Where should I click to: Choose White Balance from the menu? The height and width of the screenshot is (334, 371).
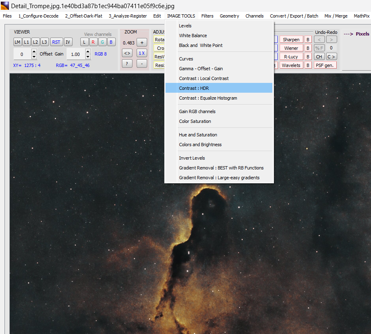pyautogui.click(x=219, y=36)
